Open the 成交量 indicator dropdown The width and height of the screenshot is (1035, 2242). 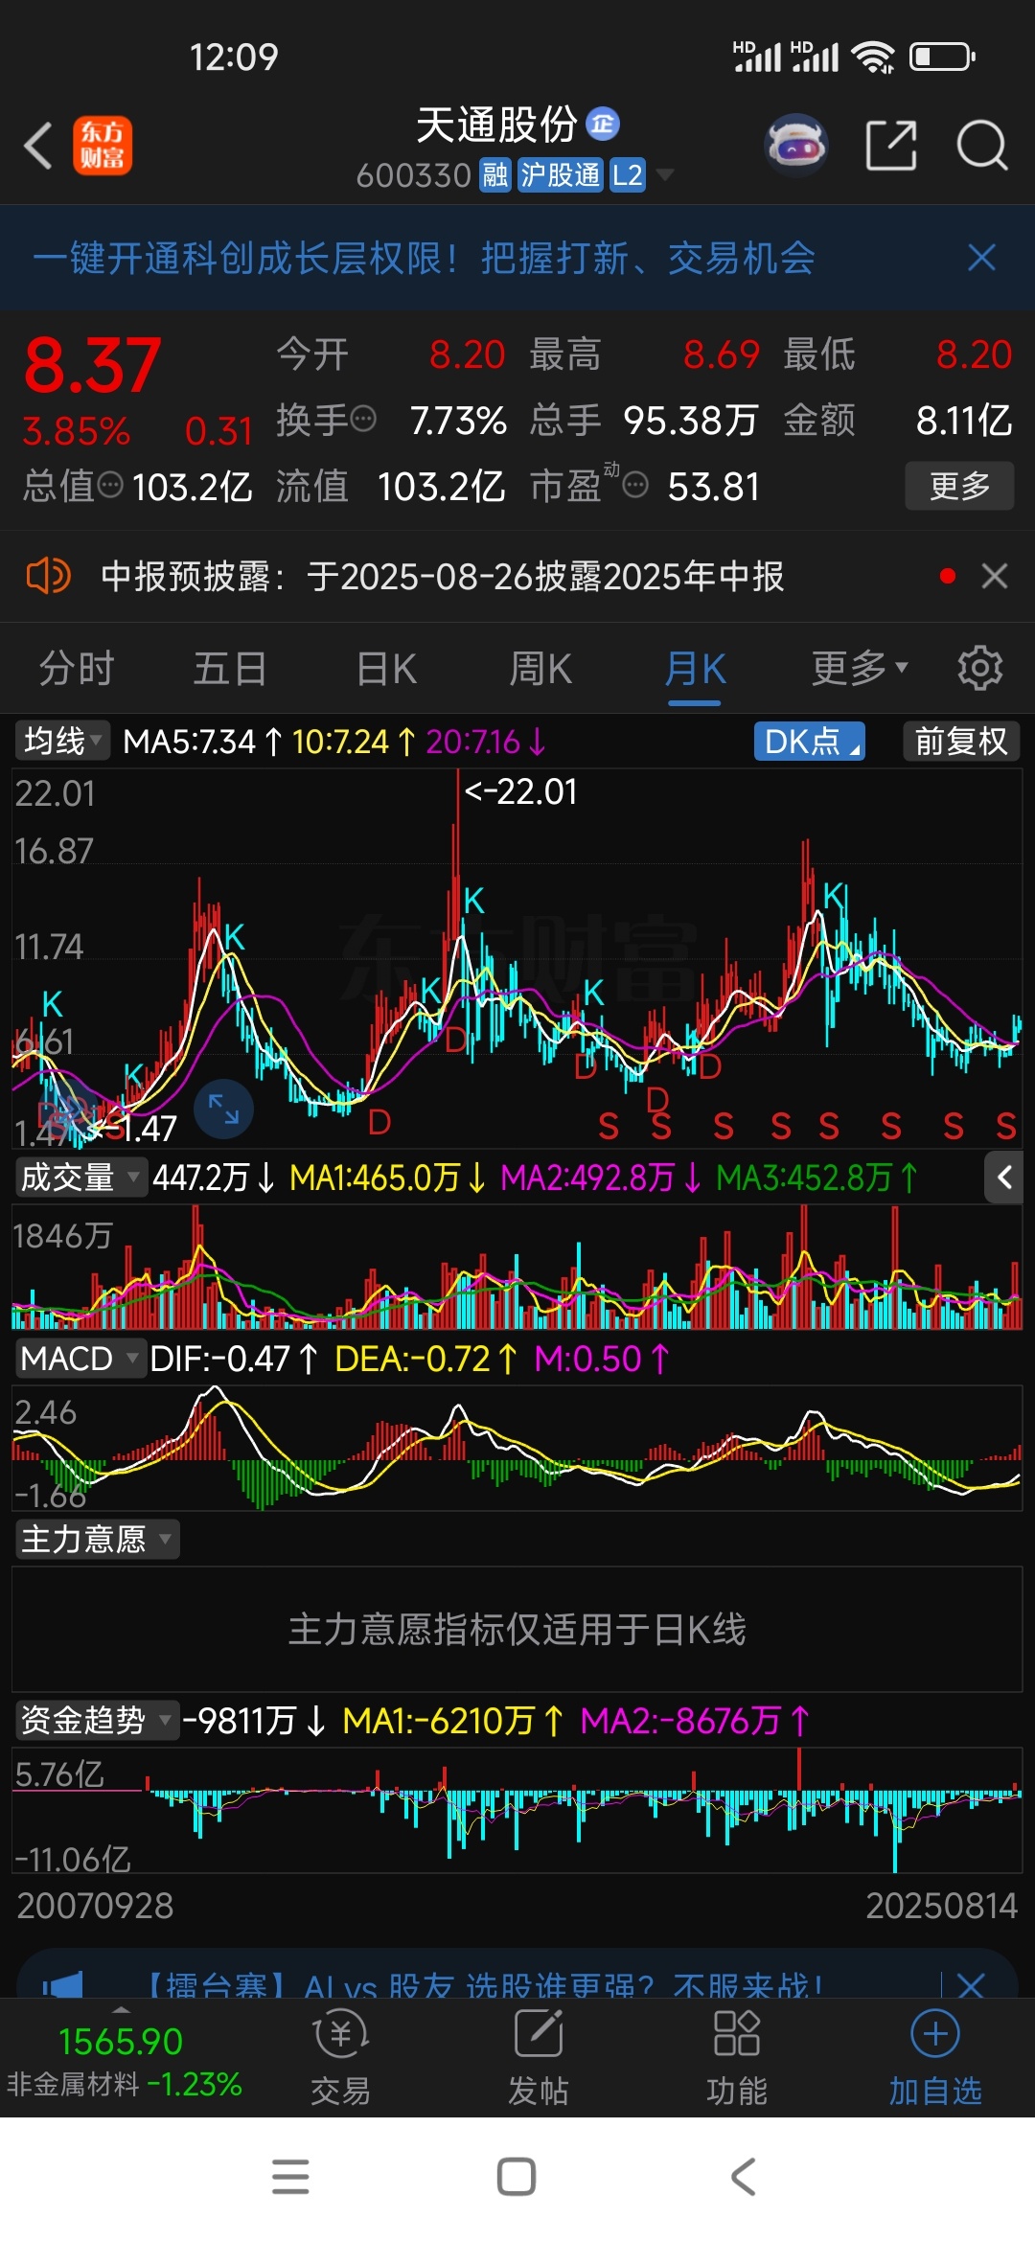(81, 1178)
